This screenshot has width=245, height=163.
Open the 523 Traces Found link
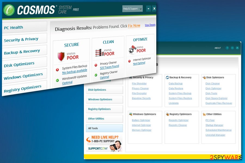tap(109, 67)
